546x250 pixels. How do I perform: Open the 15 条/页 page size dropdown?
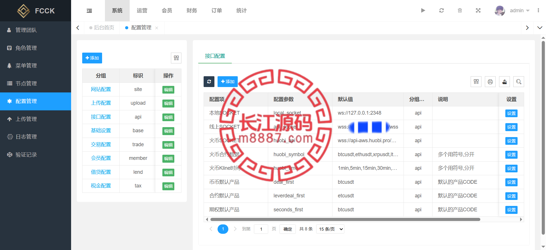click(x=330, y=229)
